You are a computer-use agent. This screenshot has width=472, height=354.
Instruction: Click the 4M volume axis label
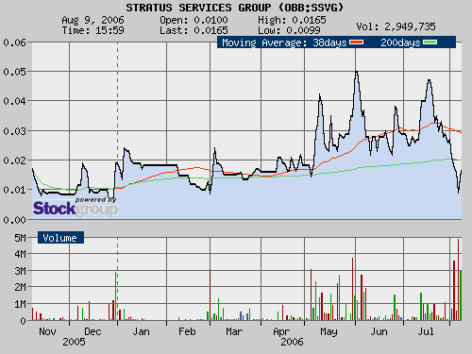tap(20, 254)
